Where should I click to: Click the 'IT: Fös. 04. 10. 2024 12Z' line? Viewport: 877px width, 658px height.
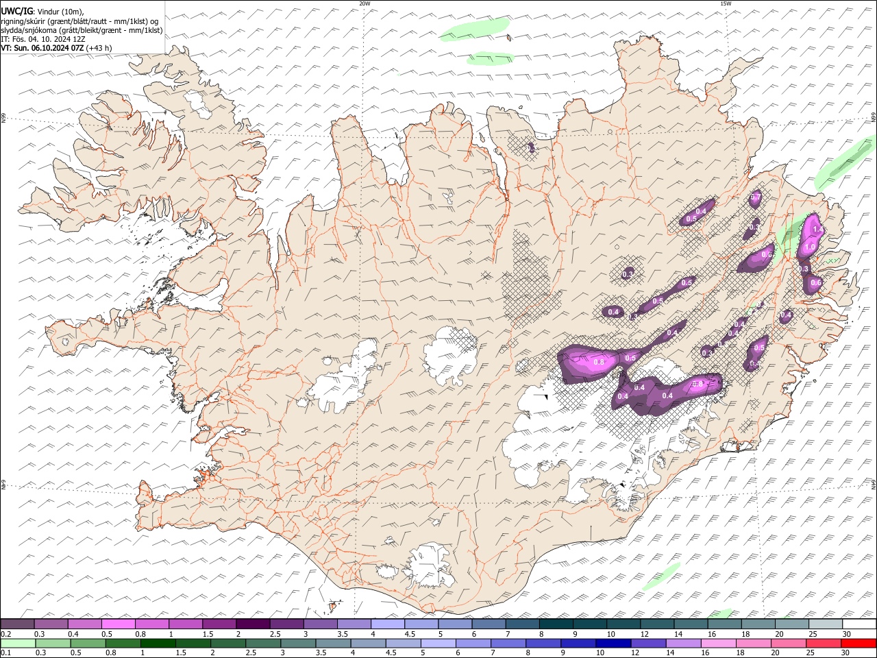(43, 39)
